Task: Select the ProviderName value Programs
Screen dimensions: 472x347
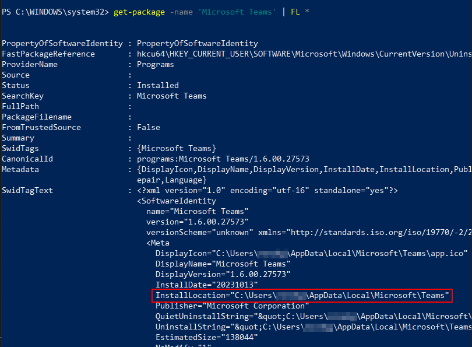Action: [155, 65]
